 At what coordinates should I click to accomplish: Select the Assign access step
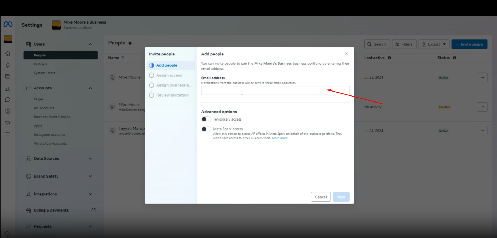click(x=171, y=75)
